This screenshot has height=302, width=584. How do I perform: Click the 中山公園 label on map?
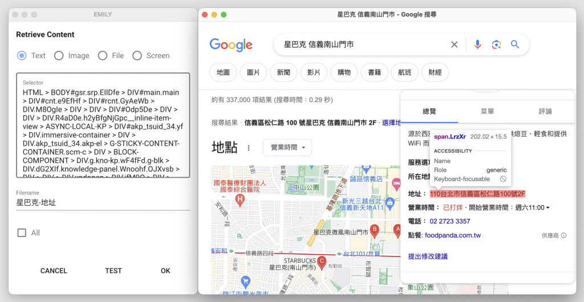(307, 187)
